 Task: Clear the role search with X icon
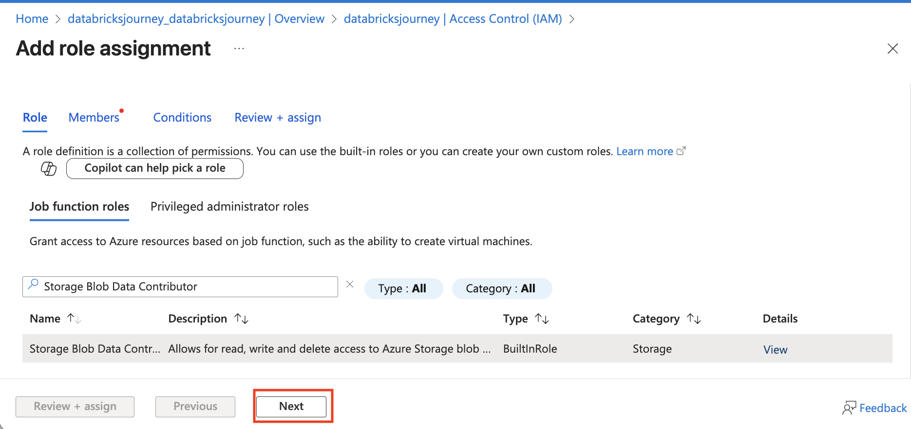coord(350,285)
